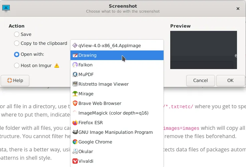
Task: Click the Google Chrome icon
Action: (x=75, y=142)
